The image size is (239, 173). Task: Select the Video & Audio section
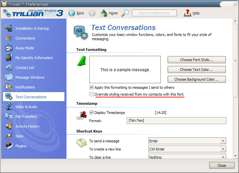pyautogui.click(x=26, y=107)
